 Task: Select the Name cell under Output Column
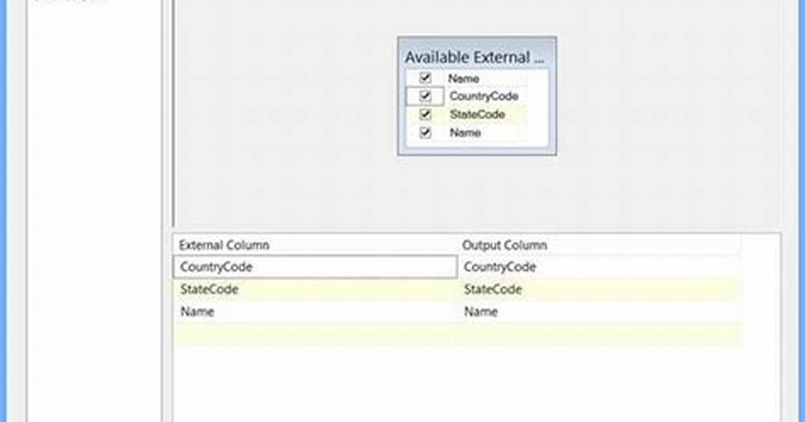point(600,312)
